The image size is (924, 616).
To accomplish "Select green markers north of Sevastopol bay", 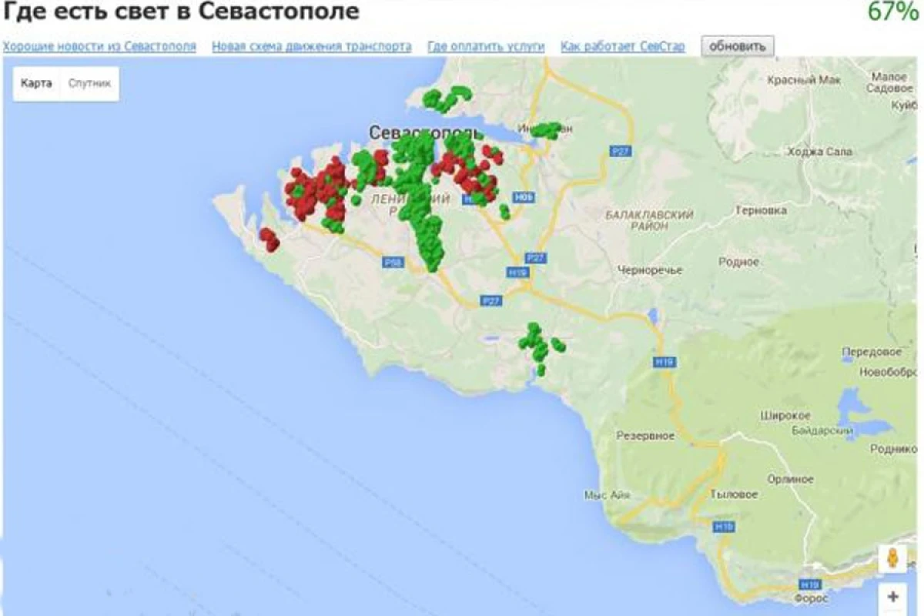I will click(x=447, y=97).
